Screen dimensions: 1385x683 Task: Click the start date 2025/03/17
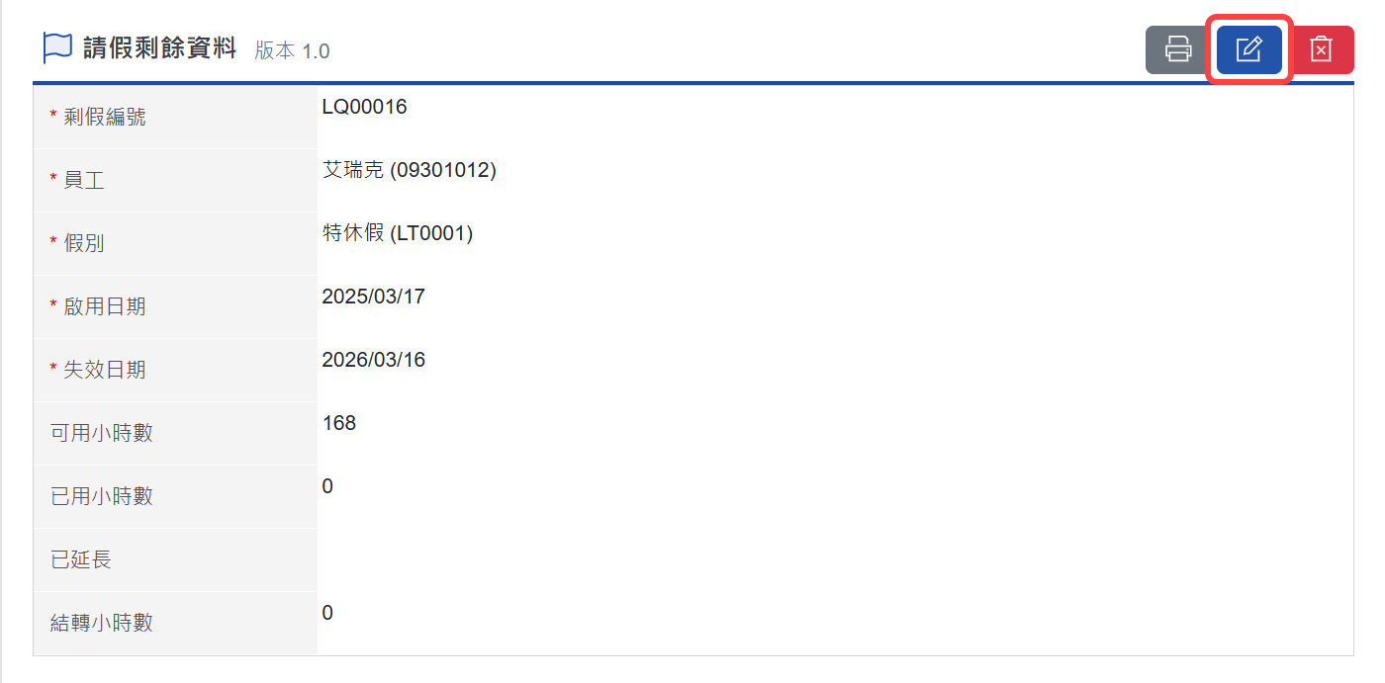click(x=373, y=297)
